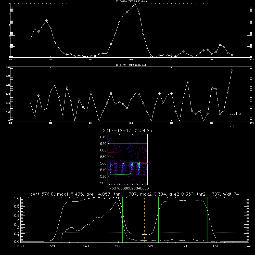Viewport: 255px width, 255px height.
Task: Click the last, highest diamond marker in dusk plot
Action: tap(232, 70)
